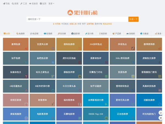Select the 影视榜 category tab

48,34
